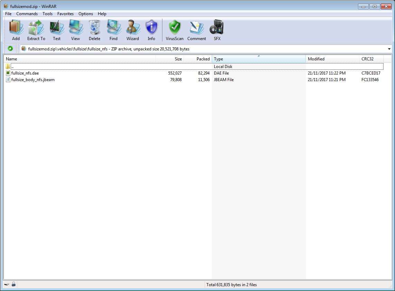Sort by Modified column header
This screenshot has height=291, width=395.
tap(332, 59)
